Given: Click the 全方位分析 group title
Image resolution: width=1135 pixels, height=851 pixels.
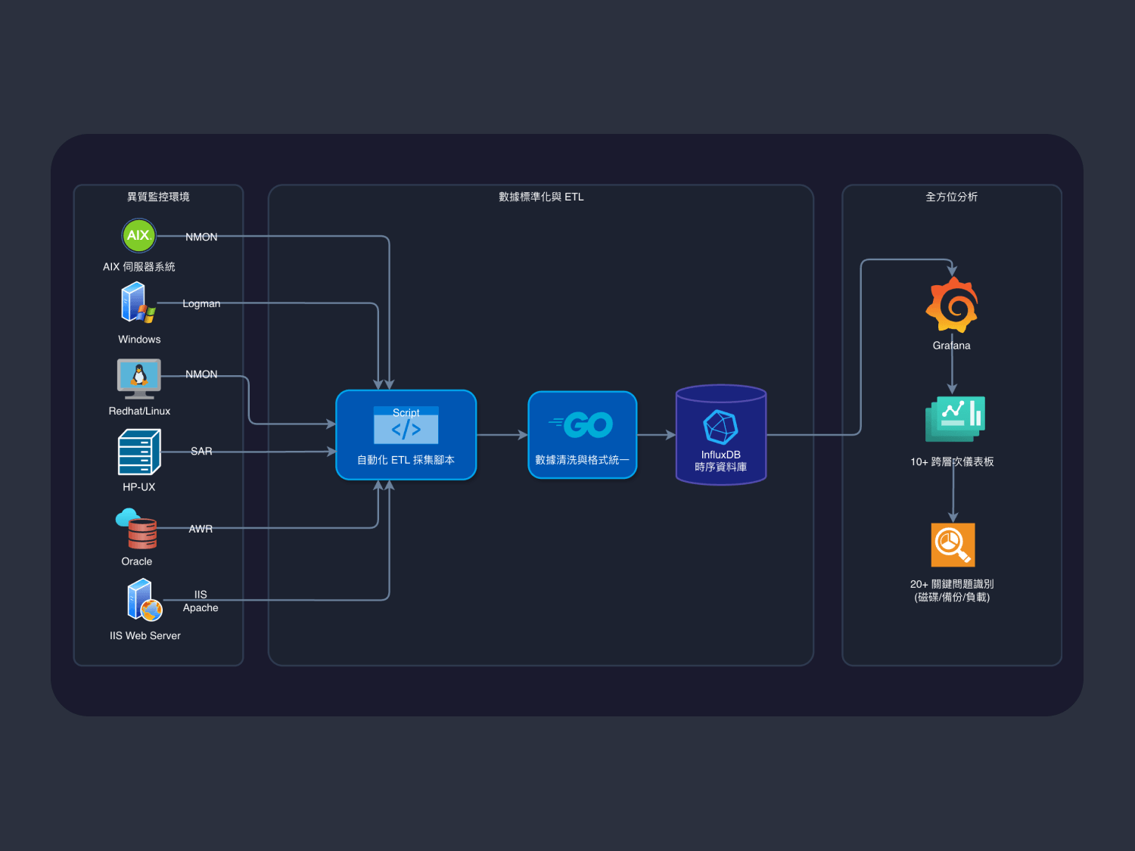Looking at the screenshot, I should click(x=951, y=197).
